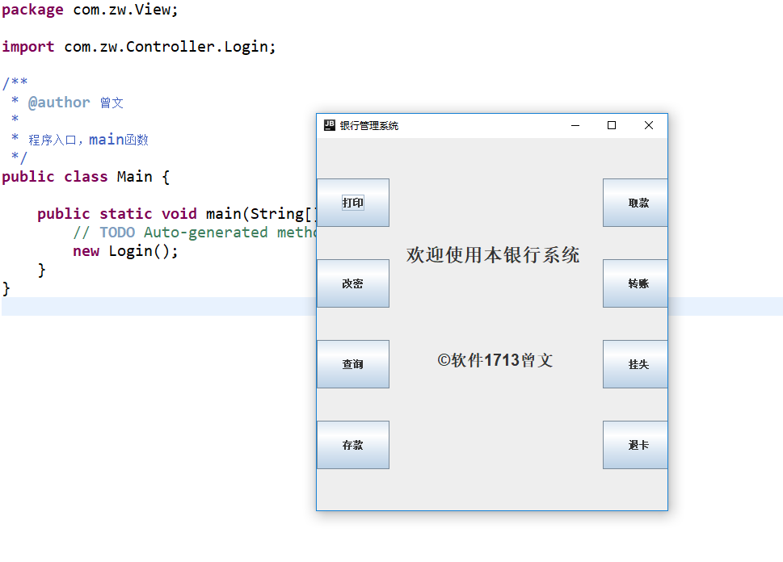Viewport: 783px width, 562px height.
Task: Close the 银行管理系统 window
Action: [x=649, y=125]
